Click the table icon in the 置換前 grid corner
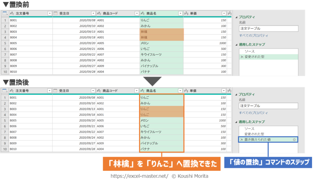The width and height of the screenshot is (319, 179). click(5, 13)
